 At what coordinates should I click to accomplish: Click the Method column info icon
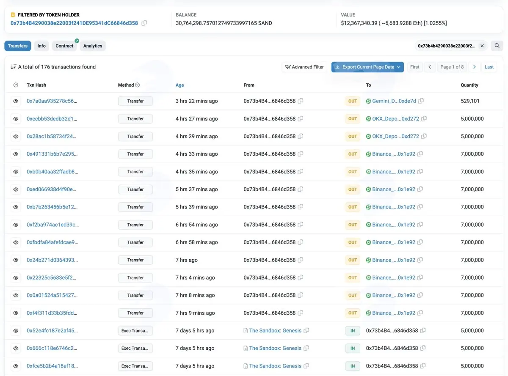pos(137,85)
